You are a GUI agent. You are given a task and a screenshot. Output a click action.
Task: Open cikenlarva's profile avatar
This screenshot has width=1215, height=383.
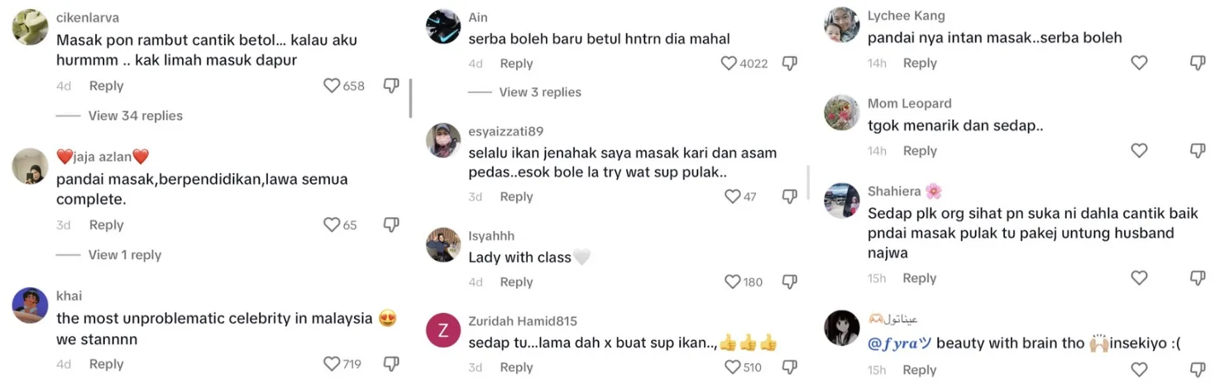pyautogui.click(x=31, y=27)
